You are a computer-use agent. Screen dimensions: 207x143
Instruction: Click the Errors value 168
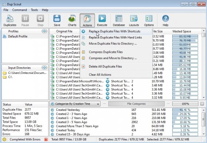(x=27, y=134)
